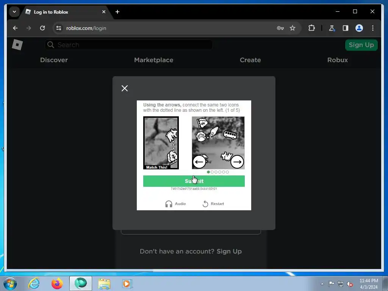This screenshot has width=388, height=291.
Task: Submit the captcha answer
Action: click(194, 181)
